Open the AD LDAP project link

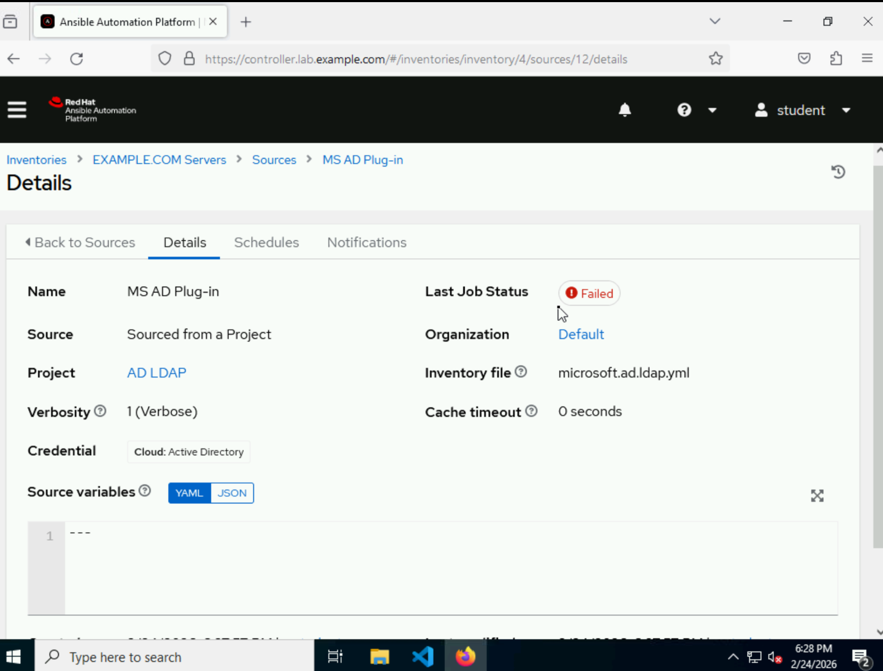(156, 373)
